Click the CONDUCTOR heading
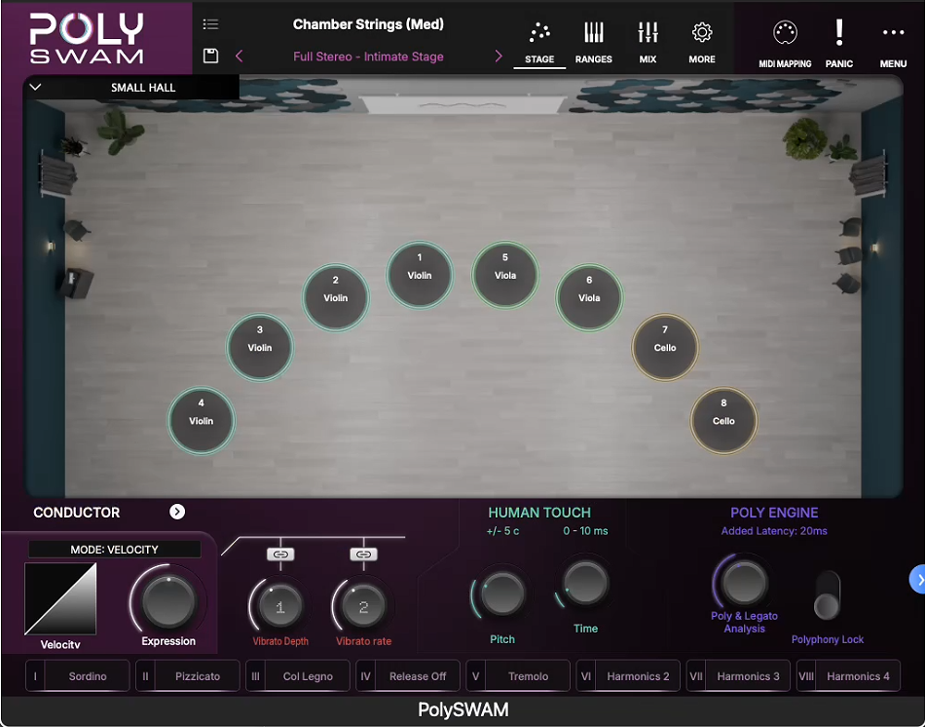This screenshot has width=925, height=727. 77,512
